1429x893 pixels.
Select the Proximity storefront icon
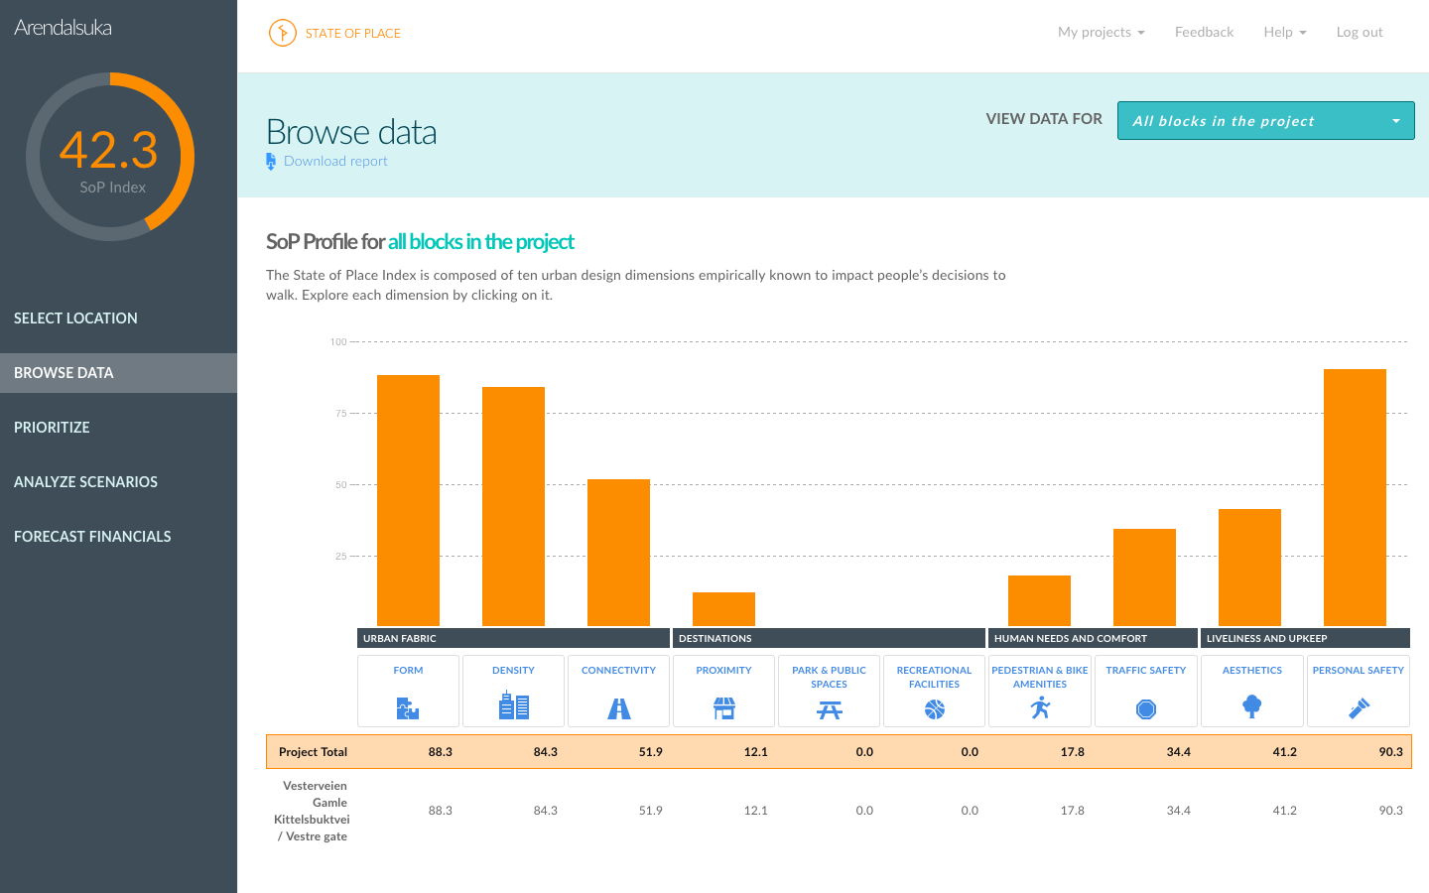coord(724,708)
